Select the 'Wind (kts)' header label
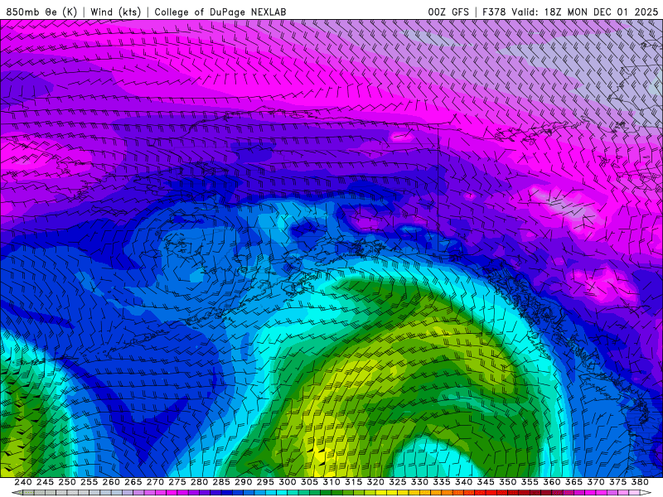The image size is (663, 497). point(116,12)
